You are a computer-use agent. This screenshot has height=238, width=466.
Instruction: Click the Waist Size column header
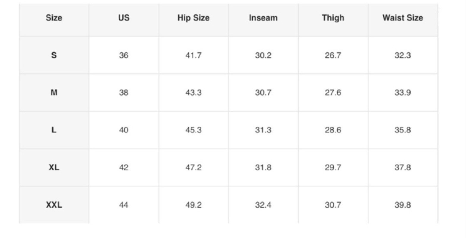click(403, 18)
